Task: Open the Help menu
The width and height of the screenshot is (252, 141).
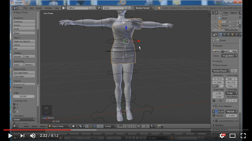Action: (x=57, y=8)
